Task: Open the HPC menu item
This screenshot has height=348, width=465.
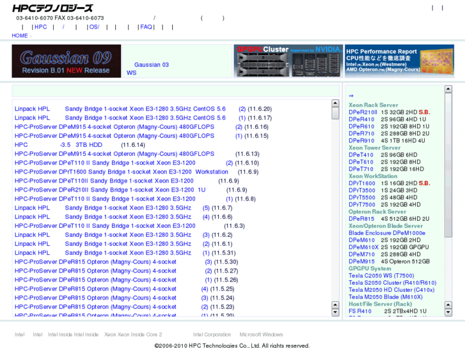Action: (x=41, y=27)
